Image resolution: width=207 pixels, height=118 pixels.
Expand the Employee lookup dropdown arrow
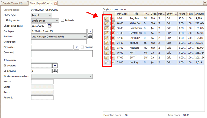tap(90, 31)
